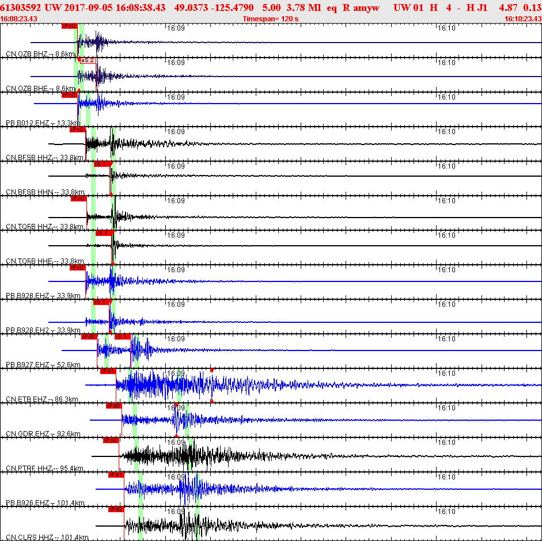This screenshot has width=542, height=541.
Task: Click the 16:10 tick on the CN.ETB EHZ trace
Action: point(446,374)
